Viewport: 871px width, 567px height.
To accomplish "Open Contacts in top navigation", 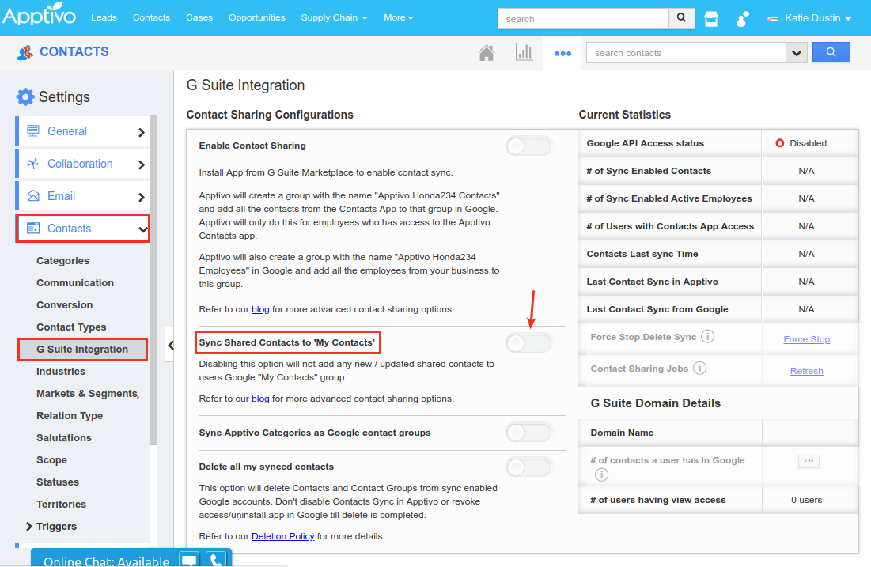I will point(151,17).
